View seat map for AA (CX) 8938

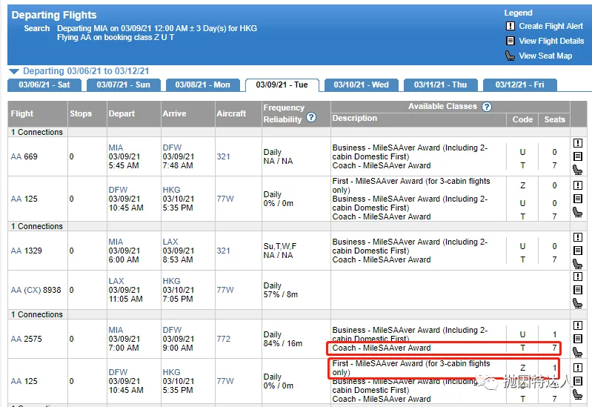[578, 303]
